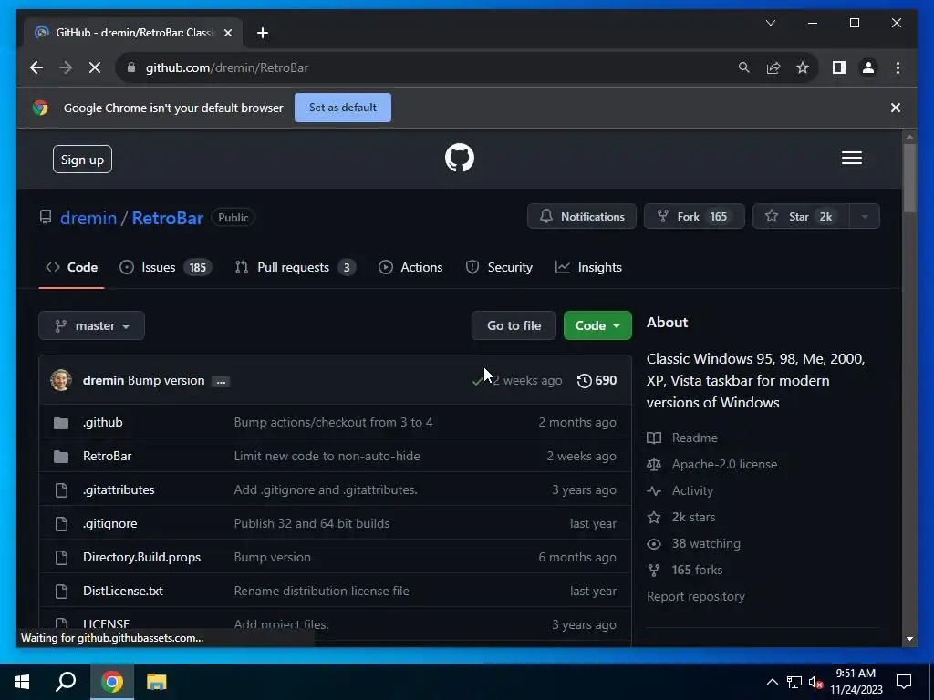Viewport: 934px width, 700px height.
Task: Open the Security tab
Action: click(x=499, y=267)
